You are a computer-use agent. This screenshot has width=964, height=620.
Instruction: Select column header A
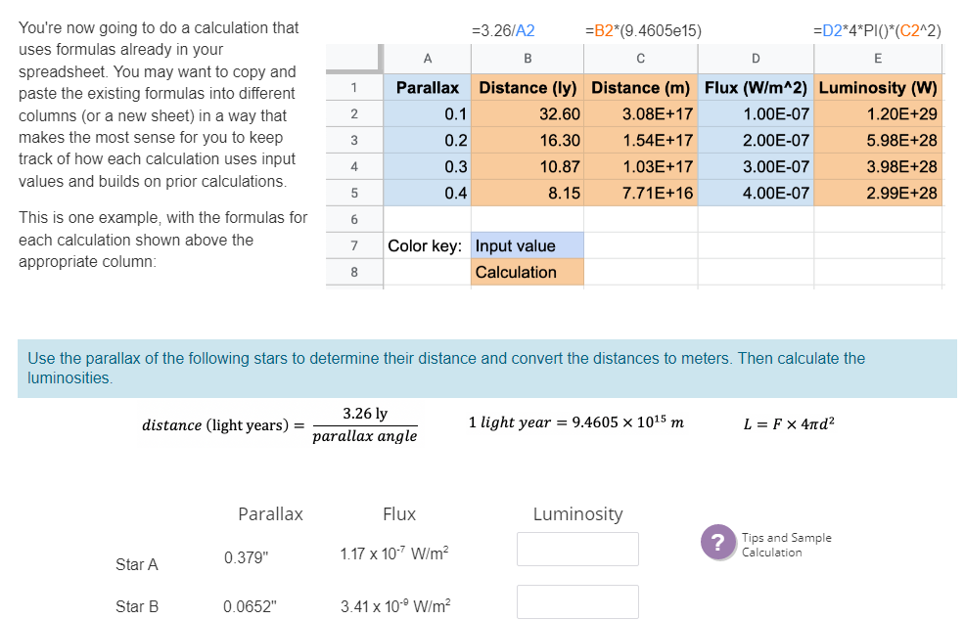click(427, 59)
